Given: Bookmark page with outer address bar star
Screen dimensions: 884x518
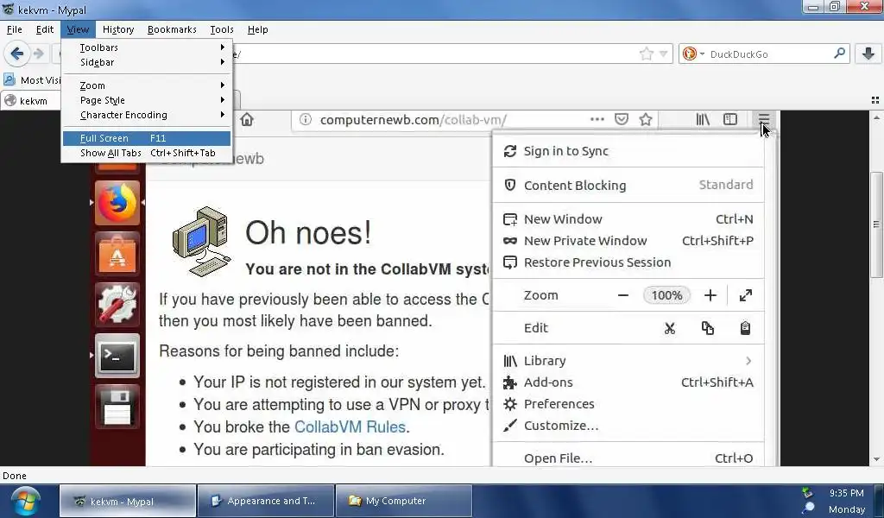Looking at the screenshot, I should pyautogui.click(x=646, y=54).
